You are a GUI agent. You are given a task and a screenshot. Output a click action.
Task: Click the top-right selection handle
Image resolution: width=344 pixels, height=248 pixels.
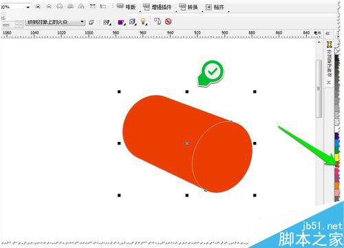[x=255, y=92]
